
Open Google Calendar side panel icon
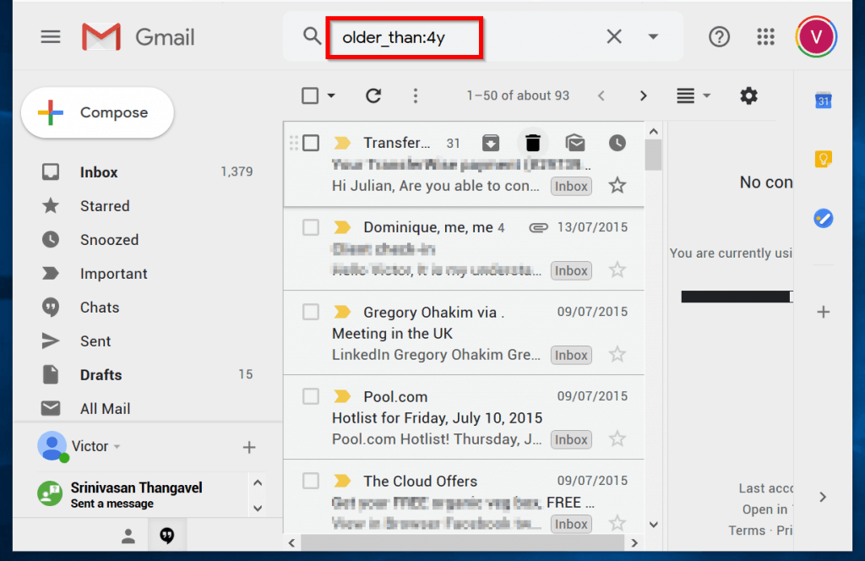point(824,101)
